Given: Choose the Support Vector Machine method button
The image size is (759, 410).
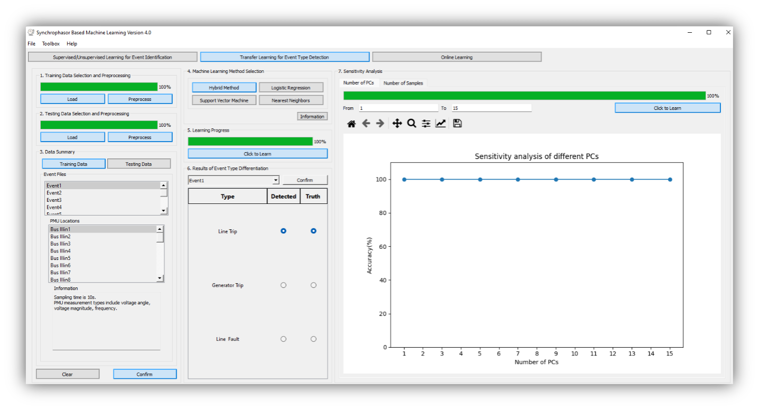Looking at the screenshot, I should coord(224,100).
